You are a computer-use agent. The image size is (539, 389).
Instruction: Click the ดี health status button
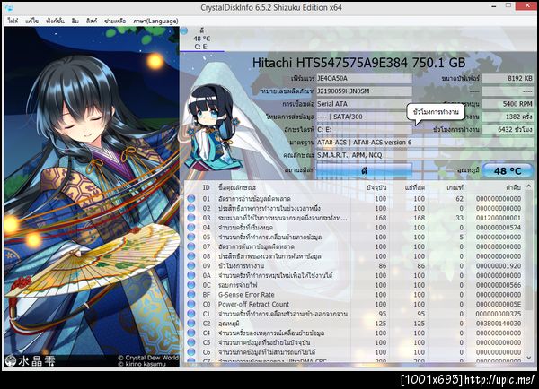[x=364, y=170]
